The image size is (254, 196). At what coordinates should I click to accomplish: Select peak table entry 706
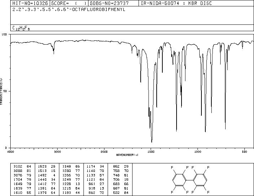tap(121, 179)
